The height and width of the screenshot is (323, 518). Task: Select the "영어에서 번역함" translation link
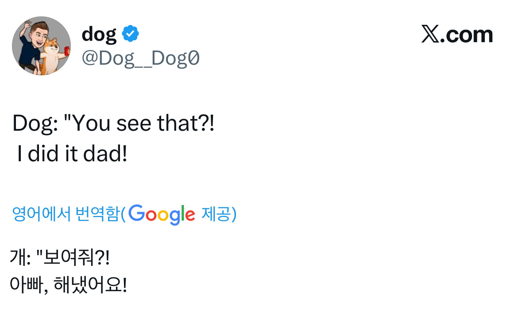click(66, 214)
